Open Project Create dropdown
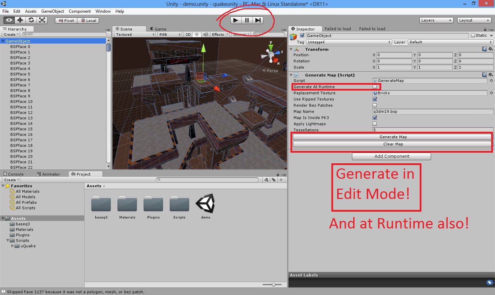 [11, 180]
